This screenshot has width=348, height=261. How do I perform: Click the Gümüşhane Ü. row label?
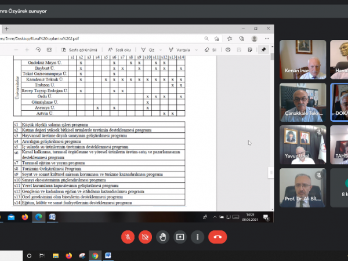click(45, 102)
